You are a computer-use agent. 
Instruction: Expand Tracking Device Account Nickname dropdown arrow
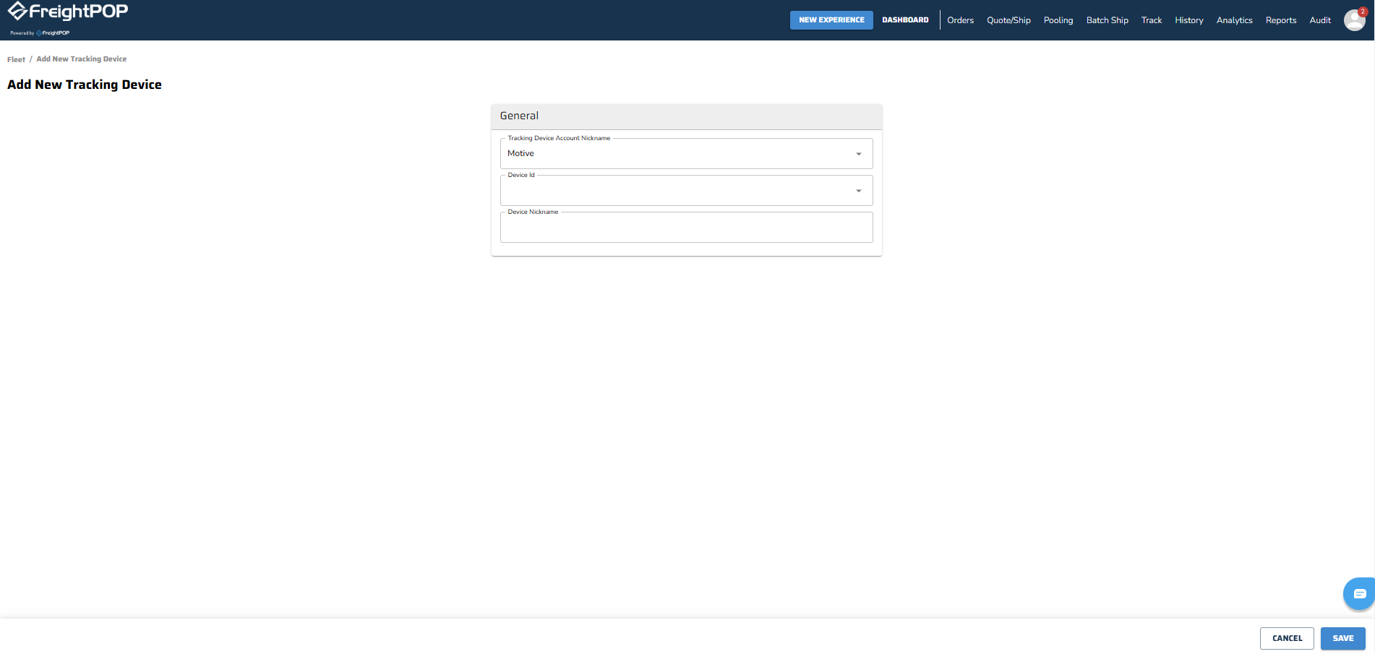tap(858, 154)
